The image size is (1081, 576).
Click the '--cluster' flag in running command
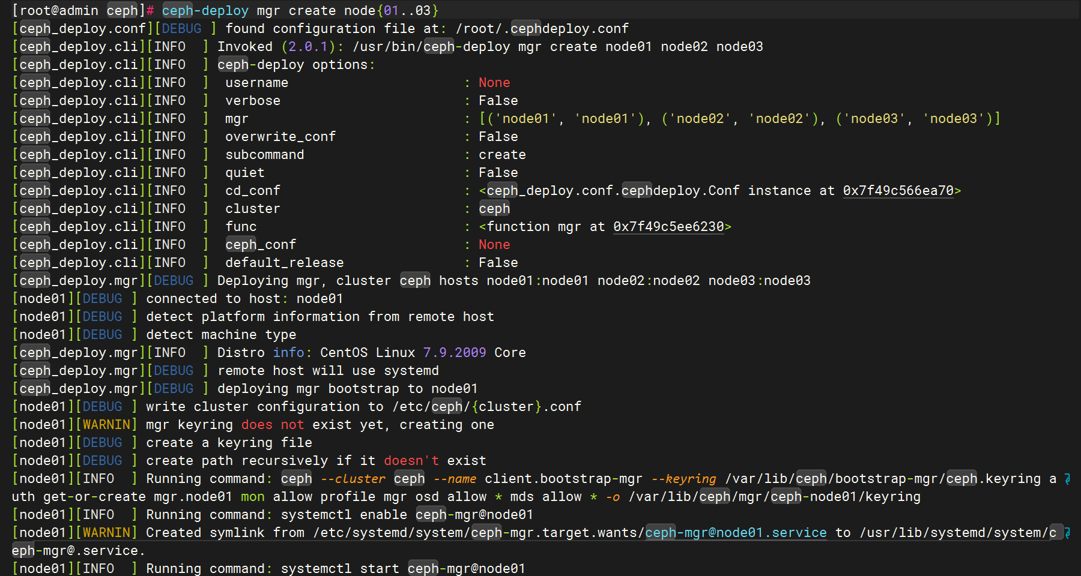(353, 479)
